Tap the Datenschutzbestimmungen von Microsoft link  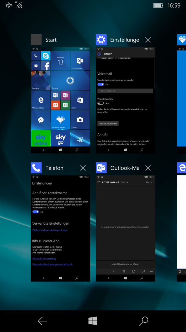(52, 264)
